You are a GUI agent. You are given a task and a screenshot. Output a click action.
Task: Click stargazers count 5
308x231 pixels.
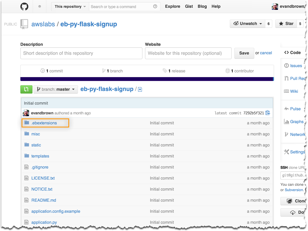tap(300, 24)
